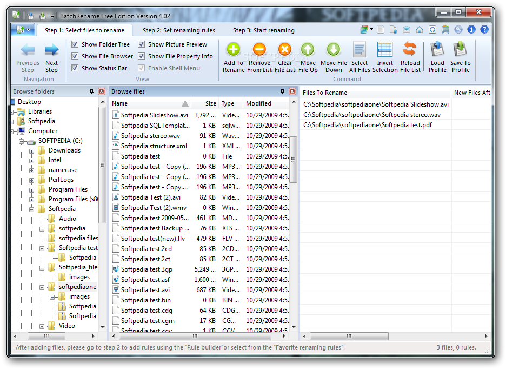Click the shopping cart icon
This screenshot has height=369, width=506.
click(x=445, y=30)
